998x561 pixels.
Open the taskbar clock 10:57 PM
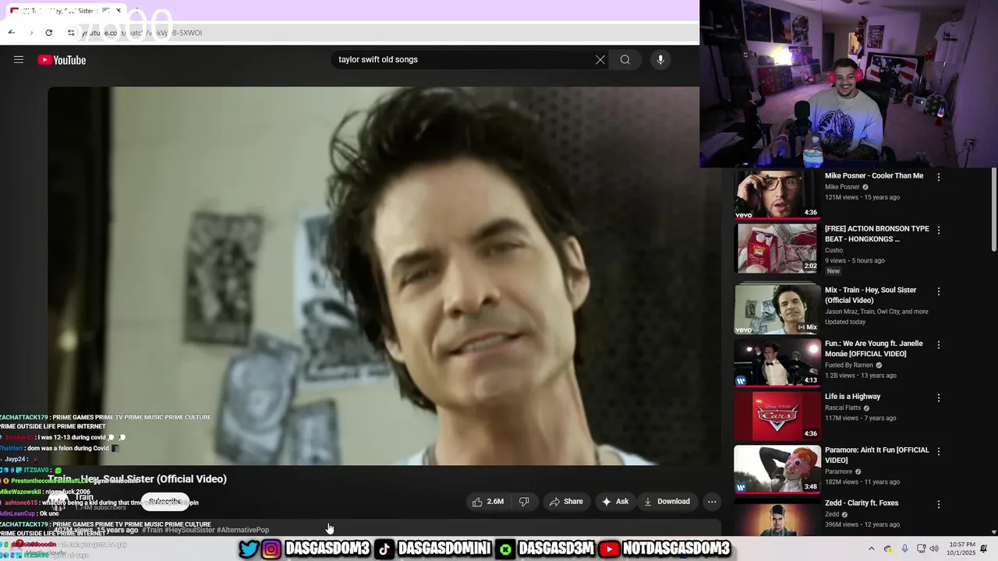(960, 549)
